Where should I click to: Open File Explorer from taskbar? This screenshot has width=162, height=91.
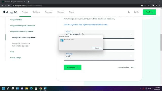point(27,88)
